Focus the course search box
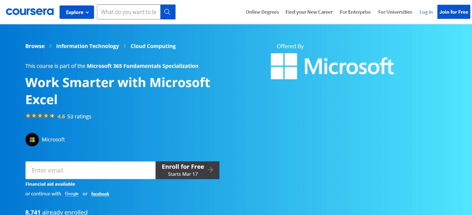Viewport: 472px width, 215px height. tap(129, 12)
